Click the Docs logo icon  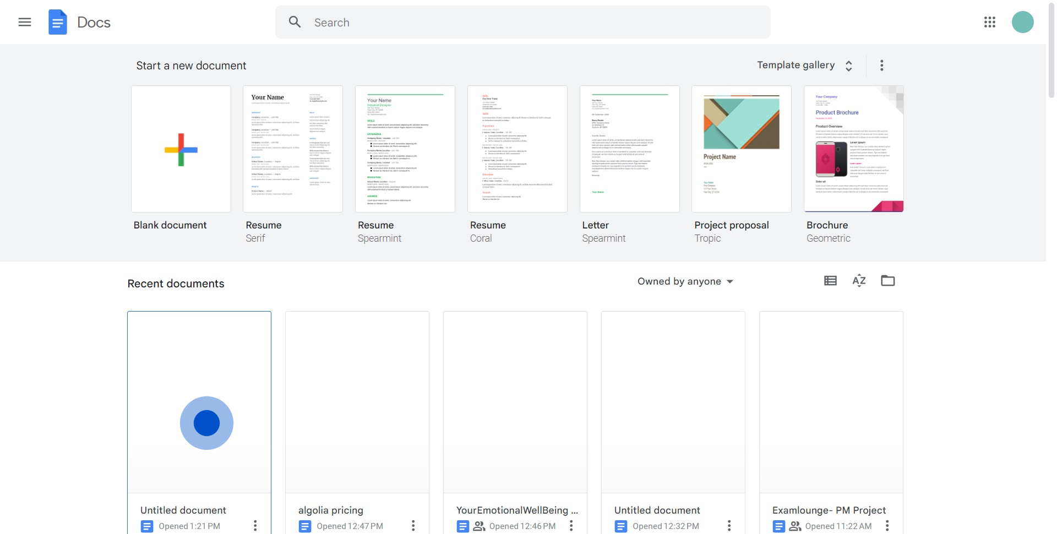coord(58,22)
